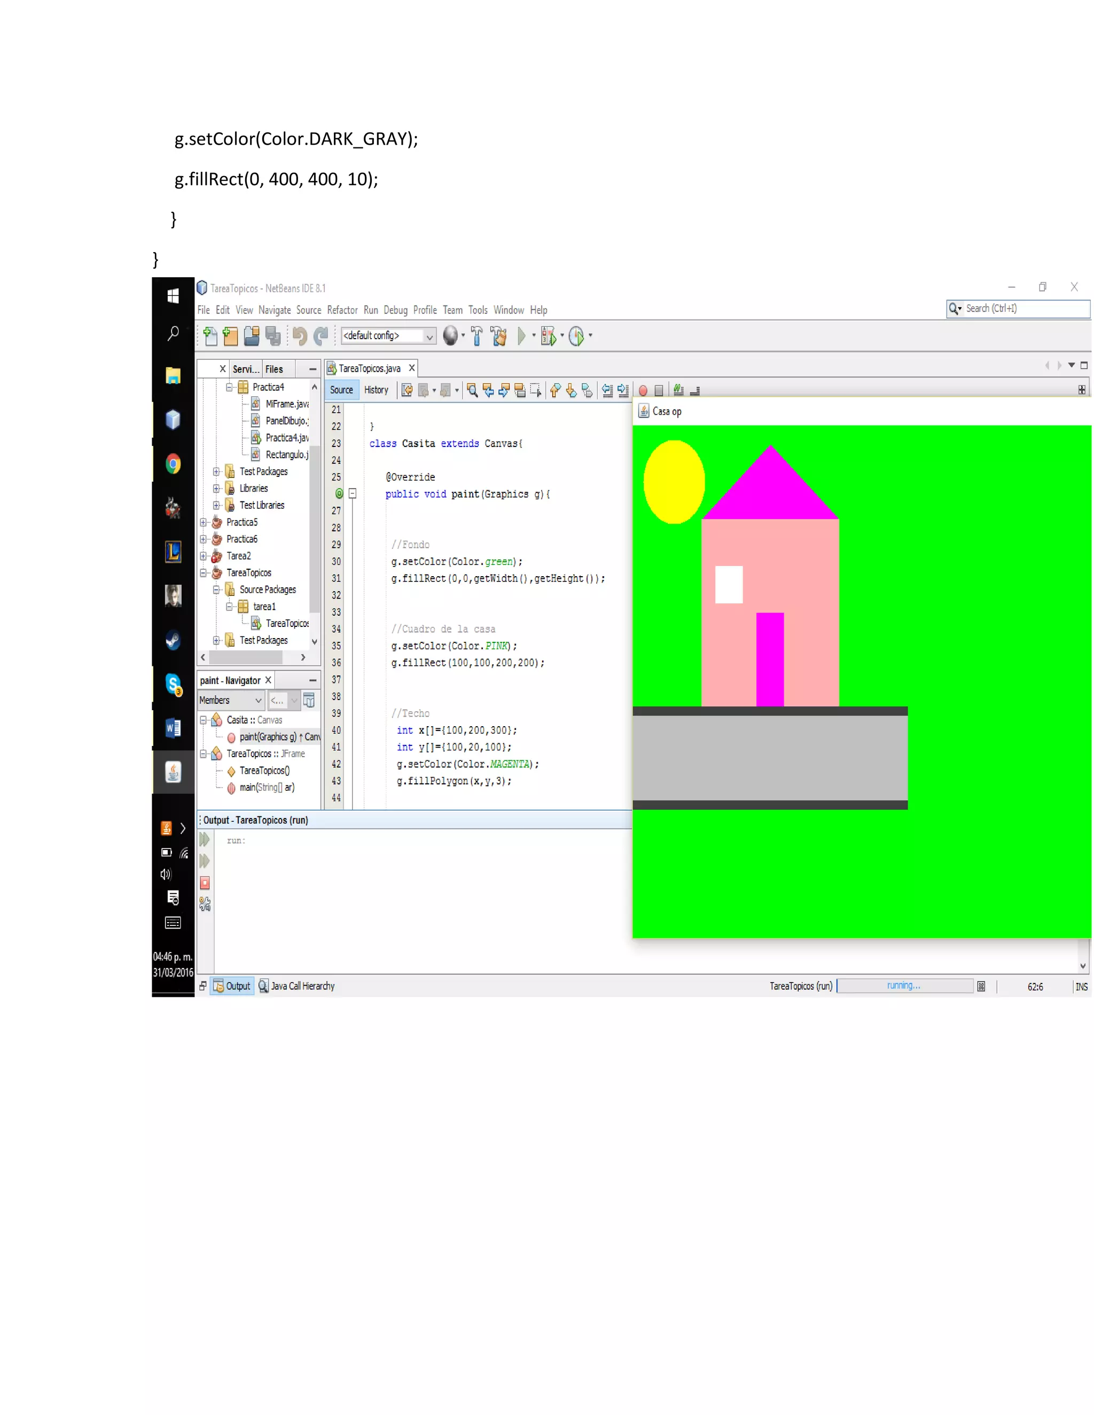
Task: Click the Find Selection magnifier in editor toolbar
Action: 472,390
